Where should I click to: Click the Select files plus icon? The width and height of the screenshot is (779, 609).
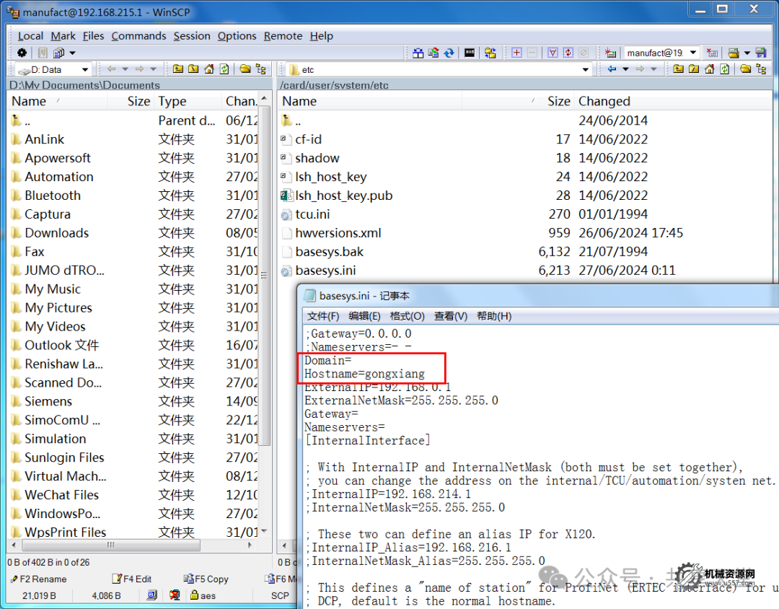[x=516, y=53]
